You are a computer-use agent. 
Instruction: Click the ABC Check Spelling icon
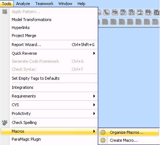(x=5, y=123)
